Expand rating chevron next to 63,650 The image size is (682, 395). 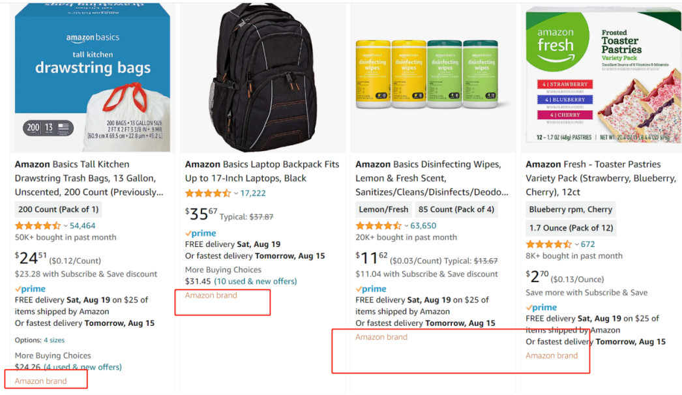406,226
